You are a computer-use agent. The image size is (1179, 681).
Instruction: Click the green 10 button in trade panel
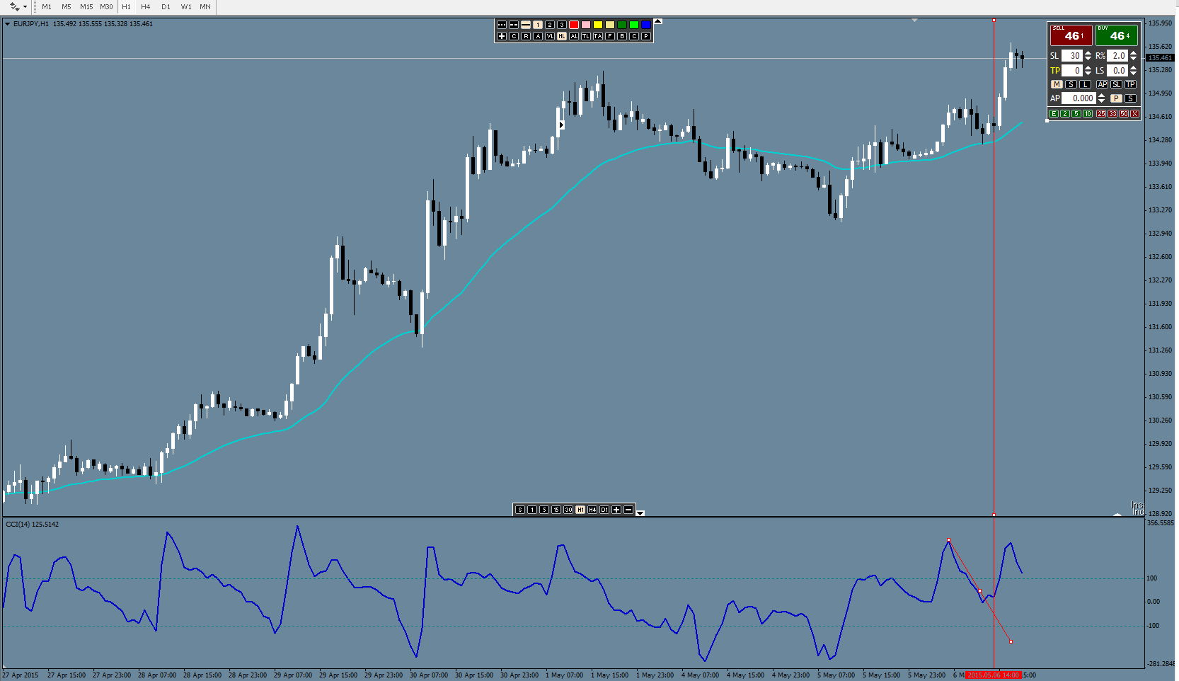pos(1088,114)
